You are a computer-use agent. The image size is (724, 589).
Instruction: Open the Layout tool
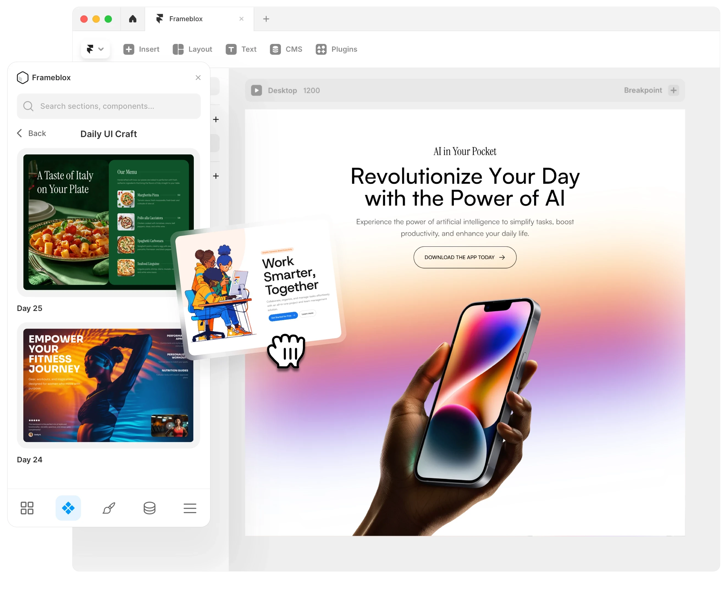pos(192,49)
